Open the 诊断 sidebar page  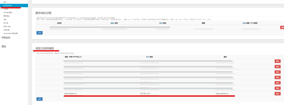tap(5, 19)
